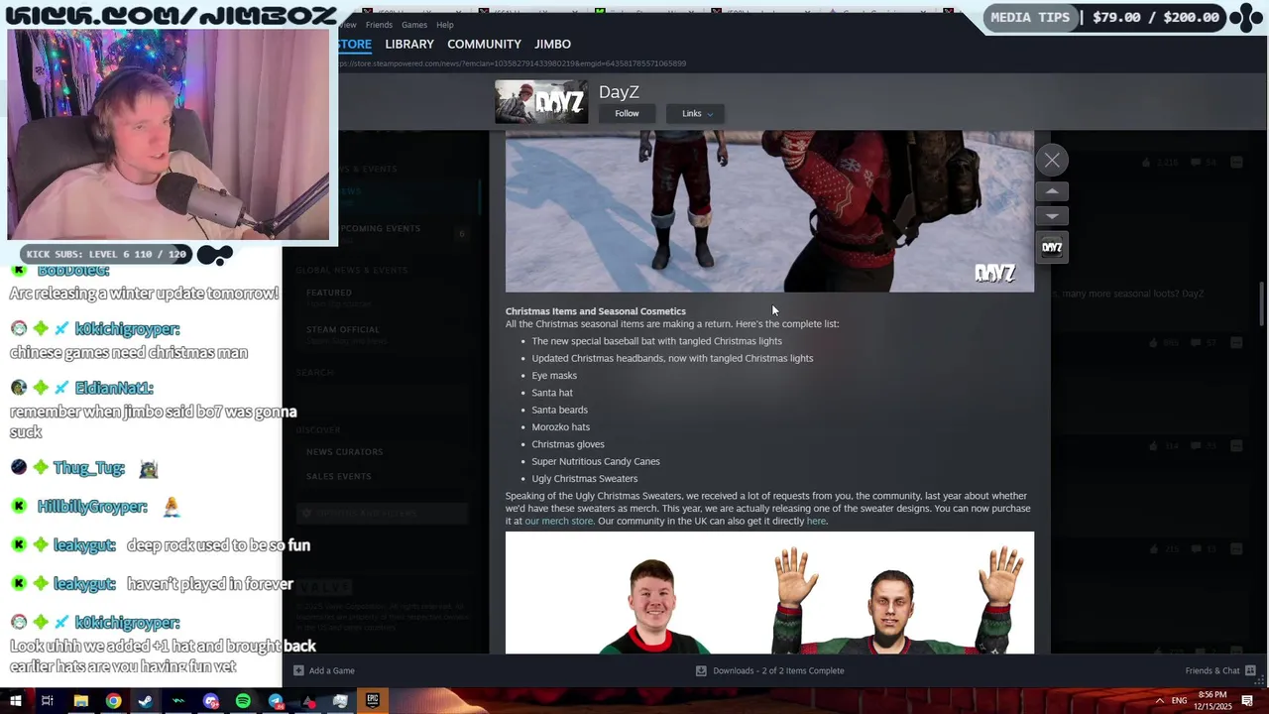The height and width of the screenshot is (714, 1269).
Task: Switch to the LIBRARY tab
Action: tap(409, 44)
